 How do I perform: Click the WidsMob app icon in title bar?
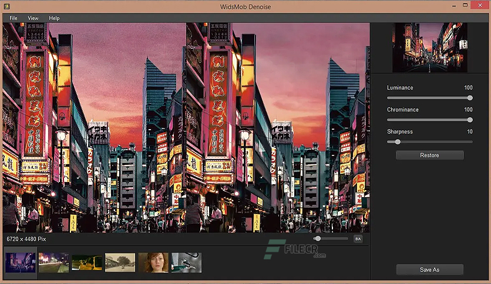(6, 6)
